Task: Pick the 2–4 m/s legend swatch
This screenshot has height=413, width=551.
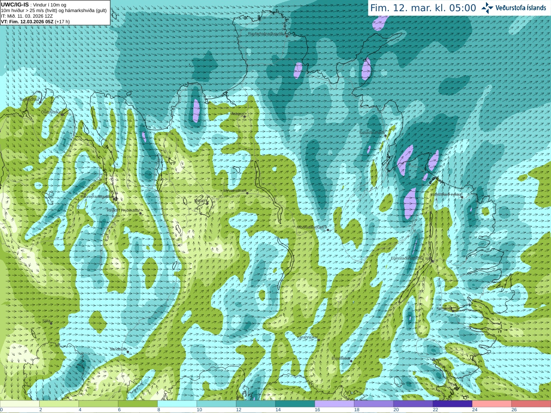Action: coord(59,404)
